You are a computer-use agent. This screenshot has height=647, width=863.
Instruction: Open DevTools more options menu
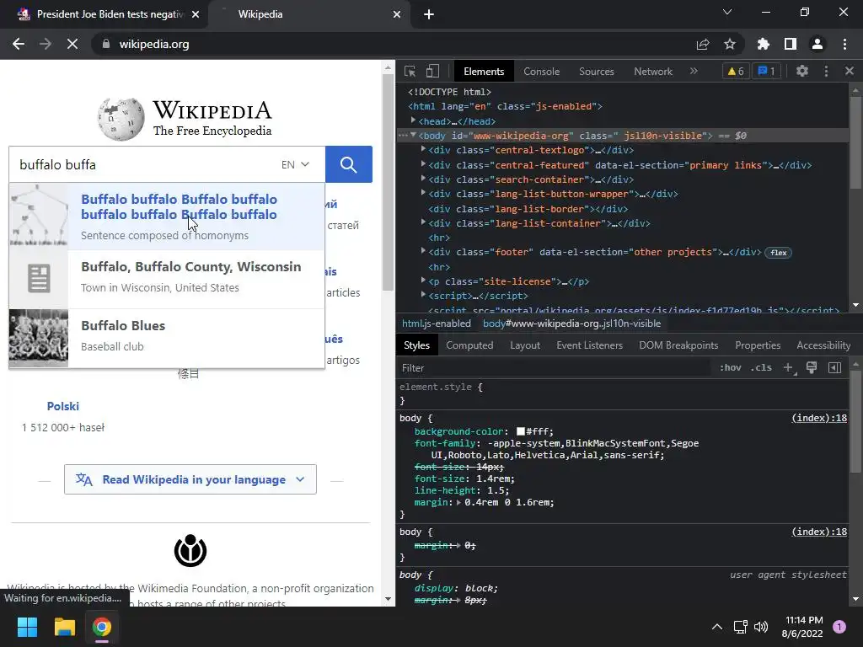(826, 71)
